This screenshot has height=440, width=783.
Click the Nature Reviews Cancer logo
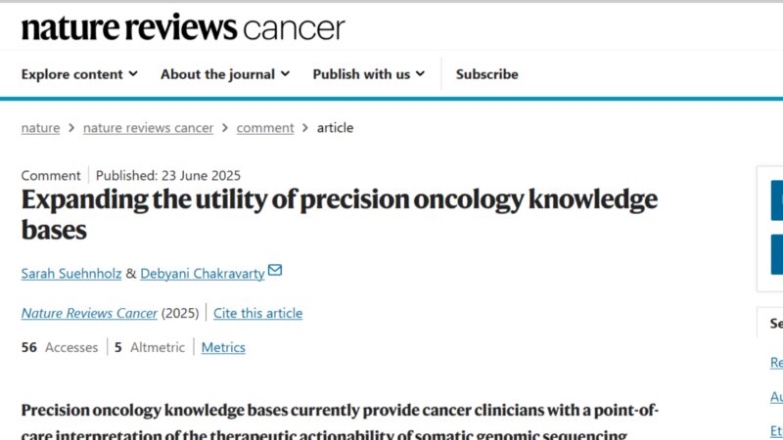click(x=183, y=28)
